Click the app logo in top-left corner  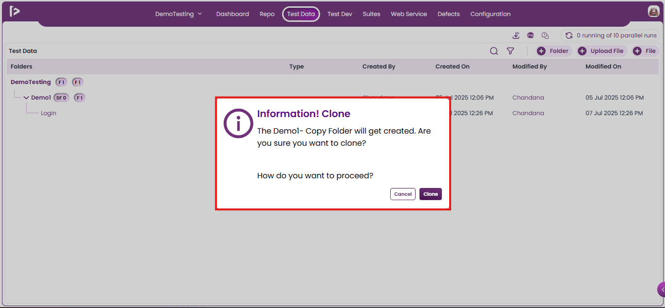(x=15, y=11)
